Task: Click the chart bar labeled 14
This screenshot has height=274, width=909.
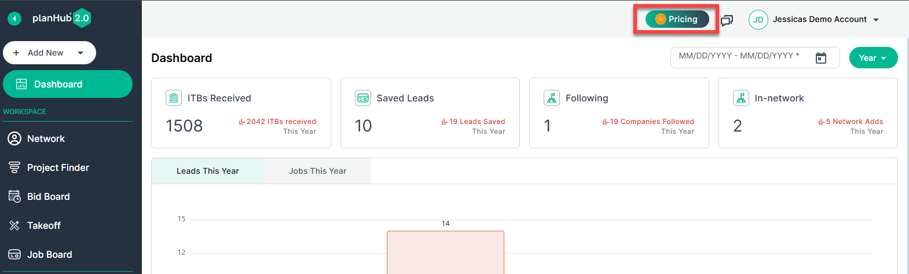Action: (x=445, y=253)
